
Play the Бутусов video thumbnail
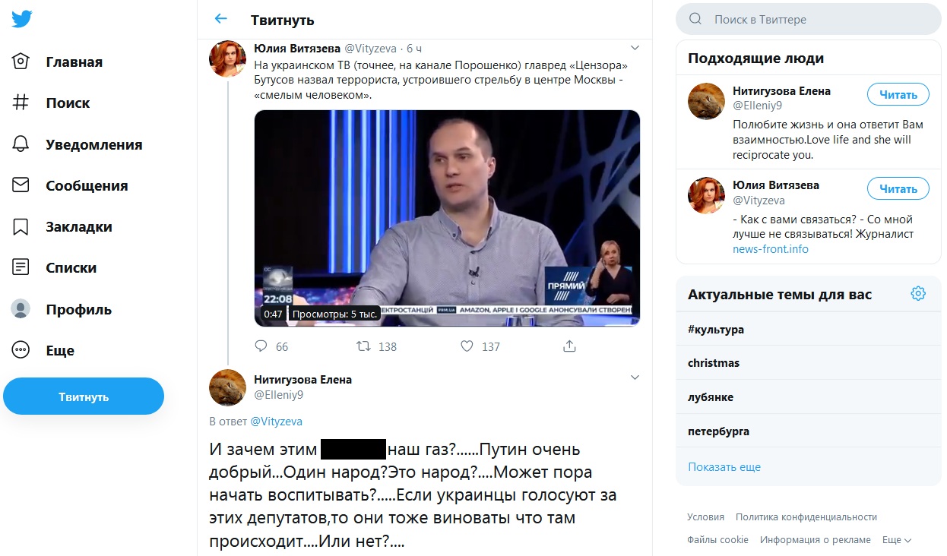click(447, 218)
